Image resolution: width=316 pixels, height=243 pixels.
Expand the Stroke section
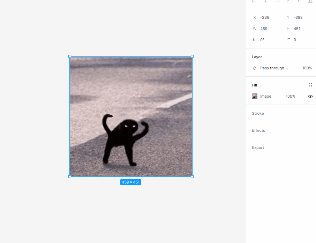(x=258, y=113)
